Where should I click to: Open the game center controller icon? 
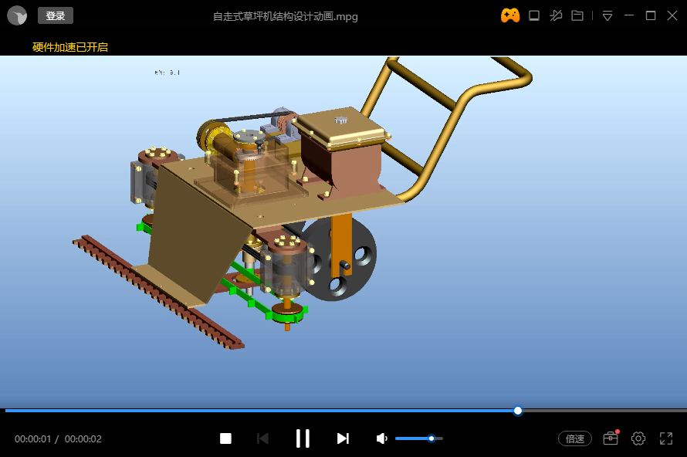tap(510, 15)
